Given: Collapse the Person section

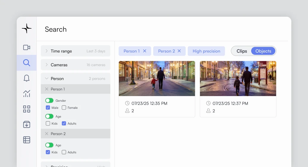Looking at the screenshot, I should pyautogui.click(x=75, y=78).
